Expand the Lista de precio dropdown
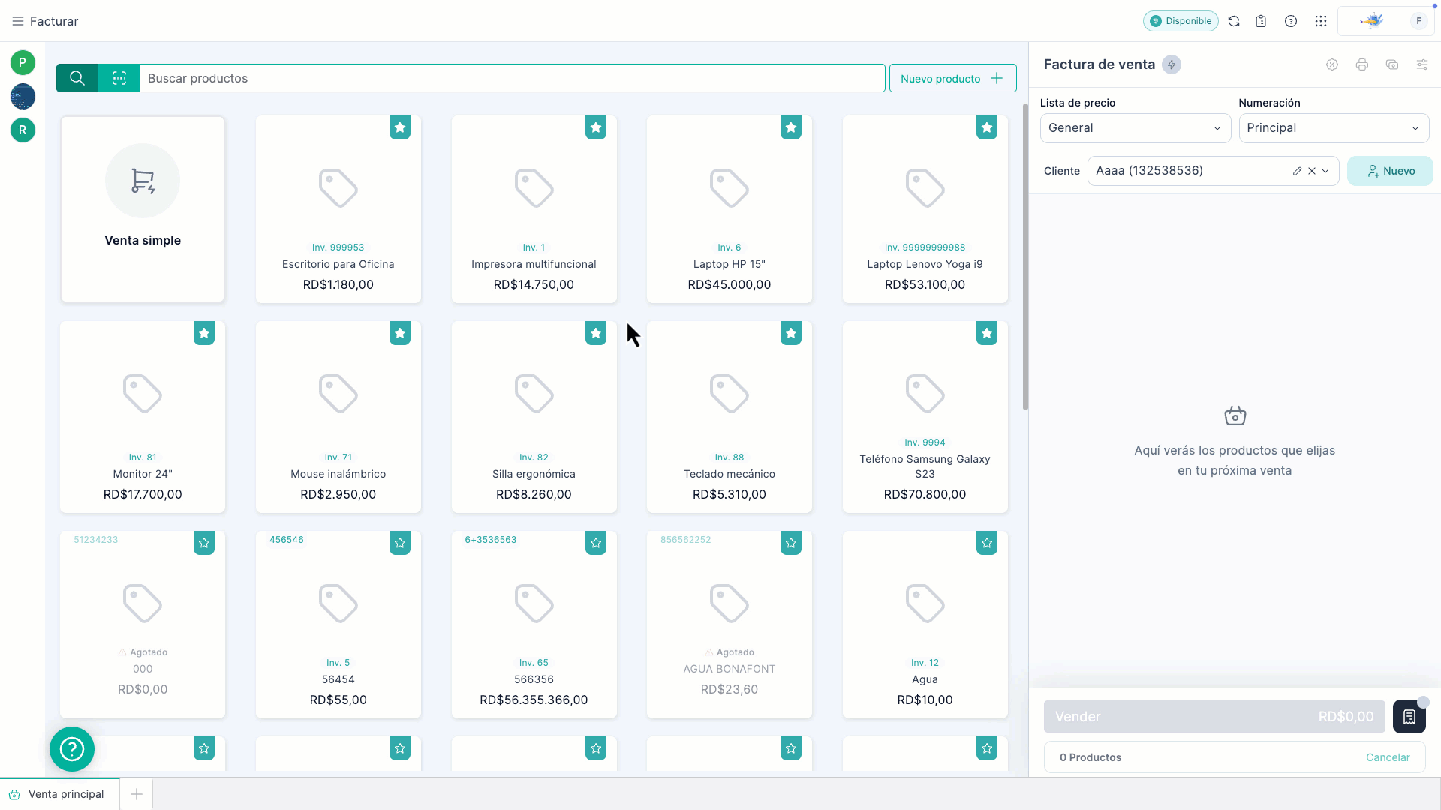Image resolution: width=1441 pixels, height=810 pixels. 1135,128
